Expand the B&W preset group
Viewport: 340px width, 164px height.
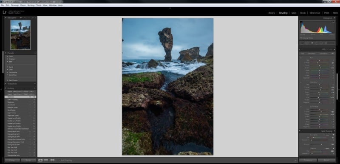pos(8,62)
